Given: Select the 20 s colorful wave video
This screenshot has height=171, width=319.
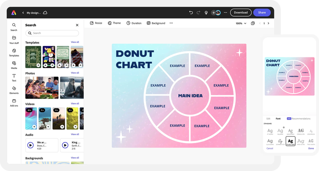Looking at the screenshot, I should point(31,119).
